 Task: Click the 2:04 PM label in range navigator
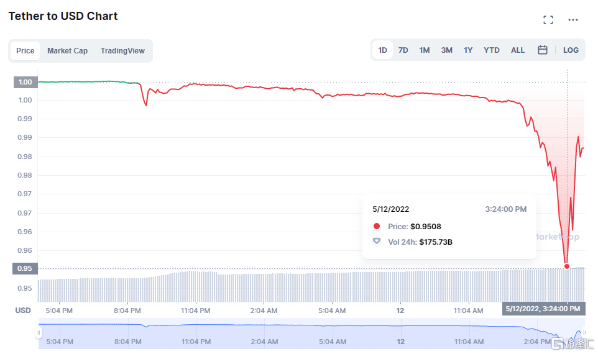[x=537, y=342]
